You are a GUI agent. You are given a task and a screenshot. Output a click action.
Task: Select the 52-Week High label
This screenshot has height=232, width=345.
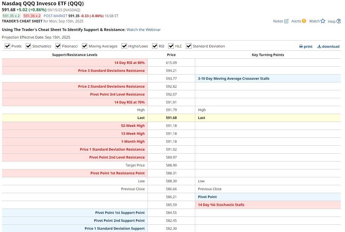point(133,126)
